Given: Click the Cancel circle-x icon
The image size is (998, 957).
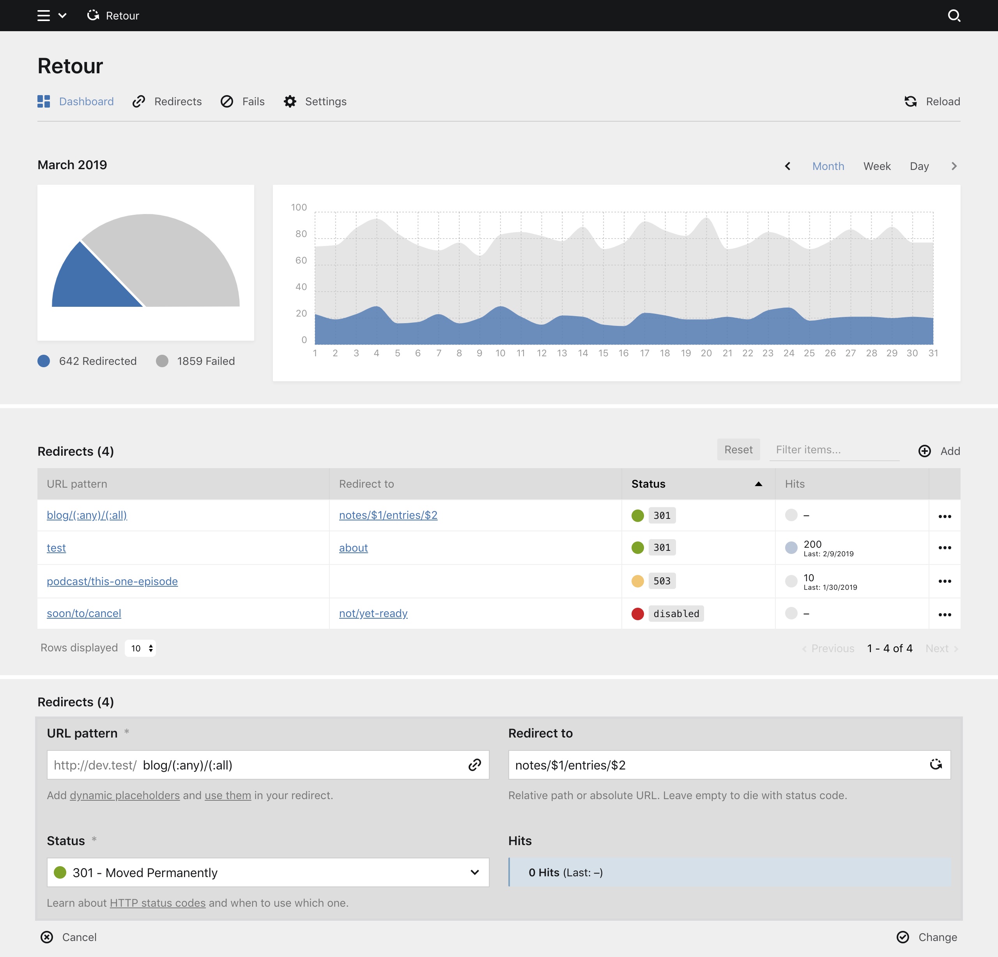Looking at the screenshot, I should click(x=47, y=937).
